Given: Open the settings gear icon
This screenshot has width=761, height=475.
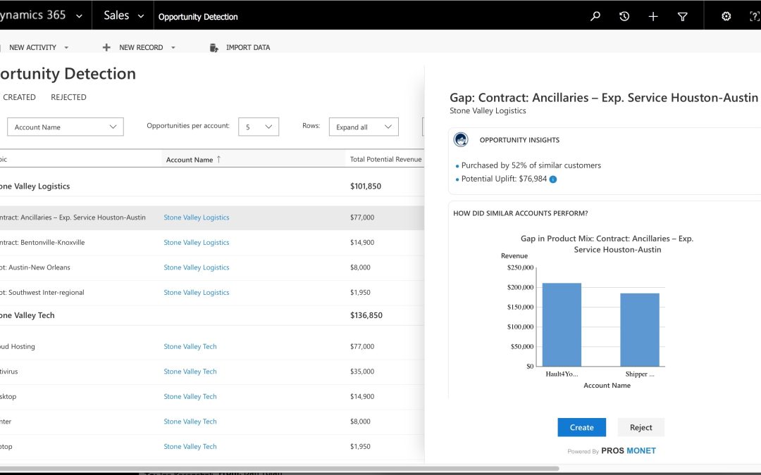Looking at the screenshot, I should 726,16.
